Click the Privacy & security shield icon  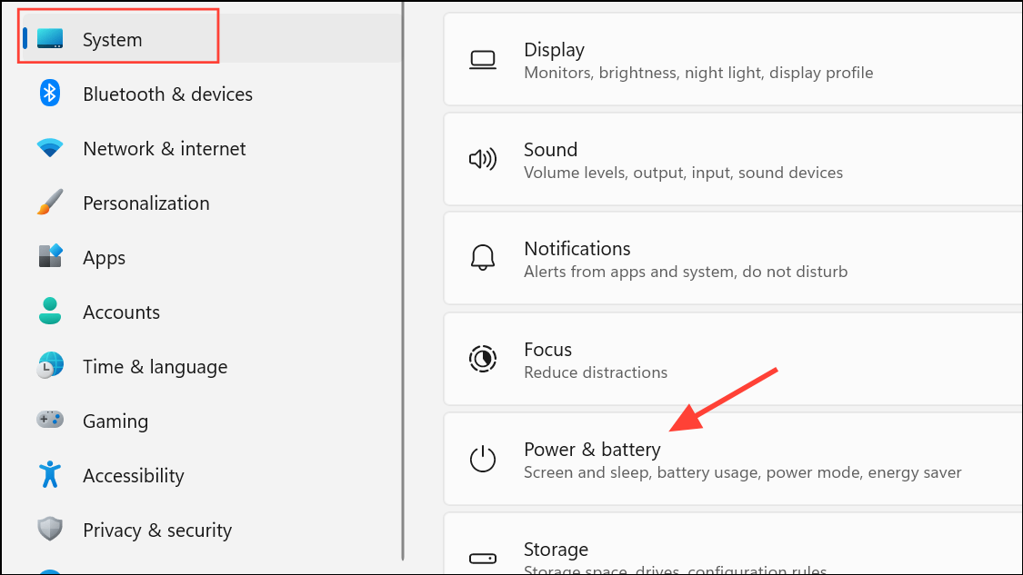pyautogui.click(x=50, y=530)
